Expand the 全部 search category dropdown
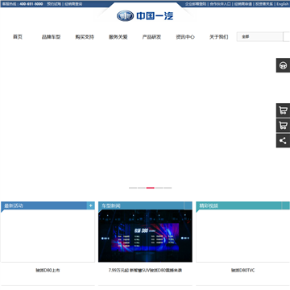Image resolution: width=290 pixels, height=290 pixels. 259,37
